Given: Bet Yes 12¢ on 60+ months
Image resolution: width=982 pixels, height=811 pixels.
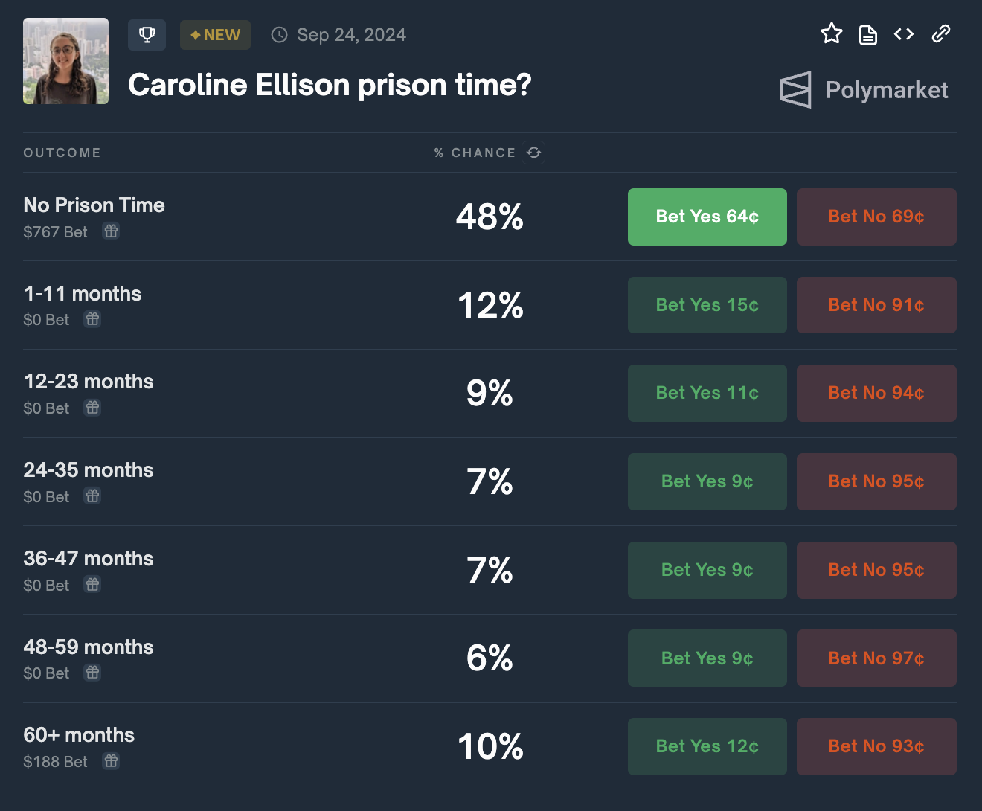Looking at the screenshot, I should pos(707,746).
